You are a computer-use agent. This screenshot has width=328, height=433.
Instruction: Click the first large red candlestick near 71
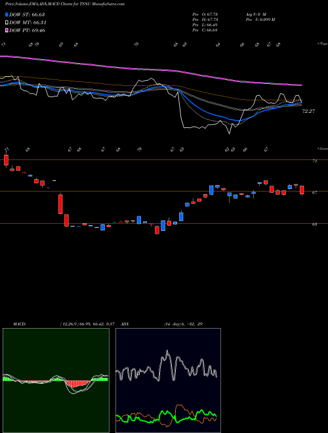coord(6,160)
